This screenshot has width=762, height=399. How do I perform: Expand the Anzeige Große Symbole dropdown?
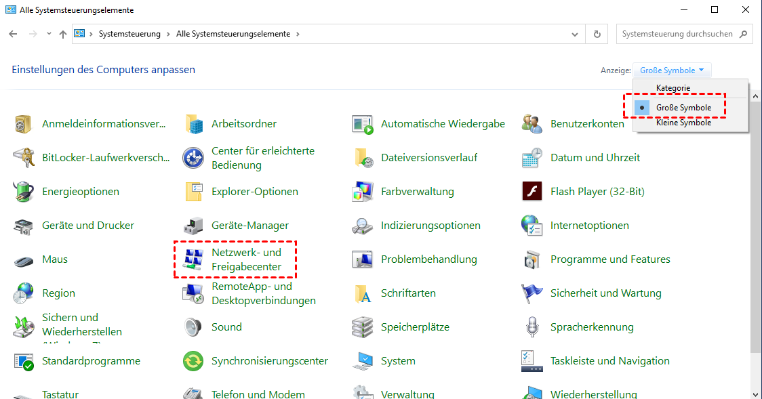(672, 70)
